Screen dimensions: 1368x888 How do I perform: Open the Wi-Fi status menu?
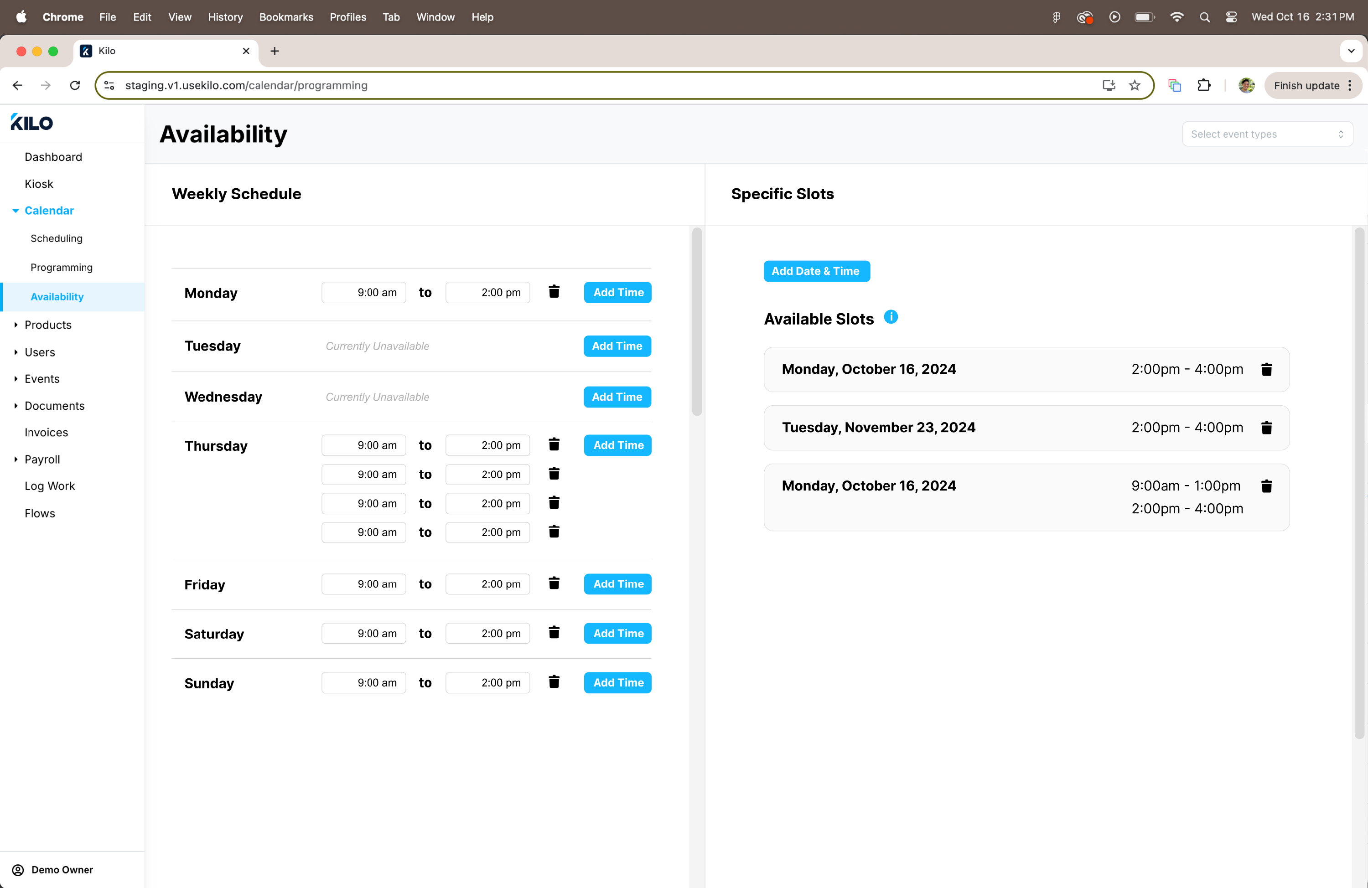click(1176, 17)
